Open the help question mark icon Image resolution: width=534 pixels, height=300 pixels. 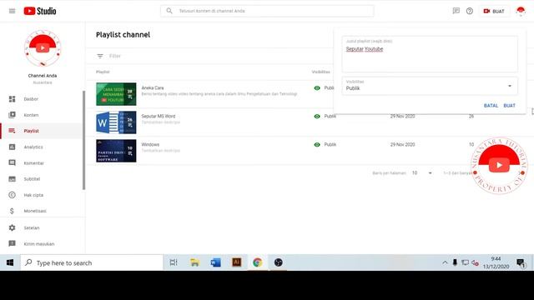click(470, 11)
